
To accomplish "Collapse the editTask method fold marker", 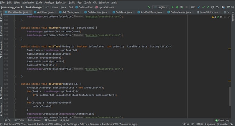I will 15,46.
